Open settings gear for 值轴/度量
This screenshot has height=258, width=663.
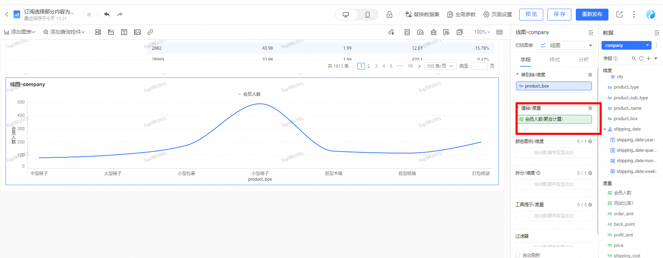tap(590, 108)
